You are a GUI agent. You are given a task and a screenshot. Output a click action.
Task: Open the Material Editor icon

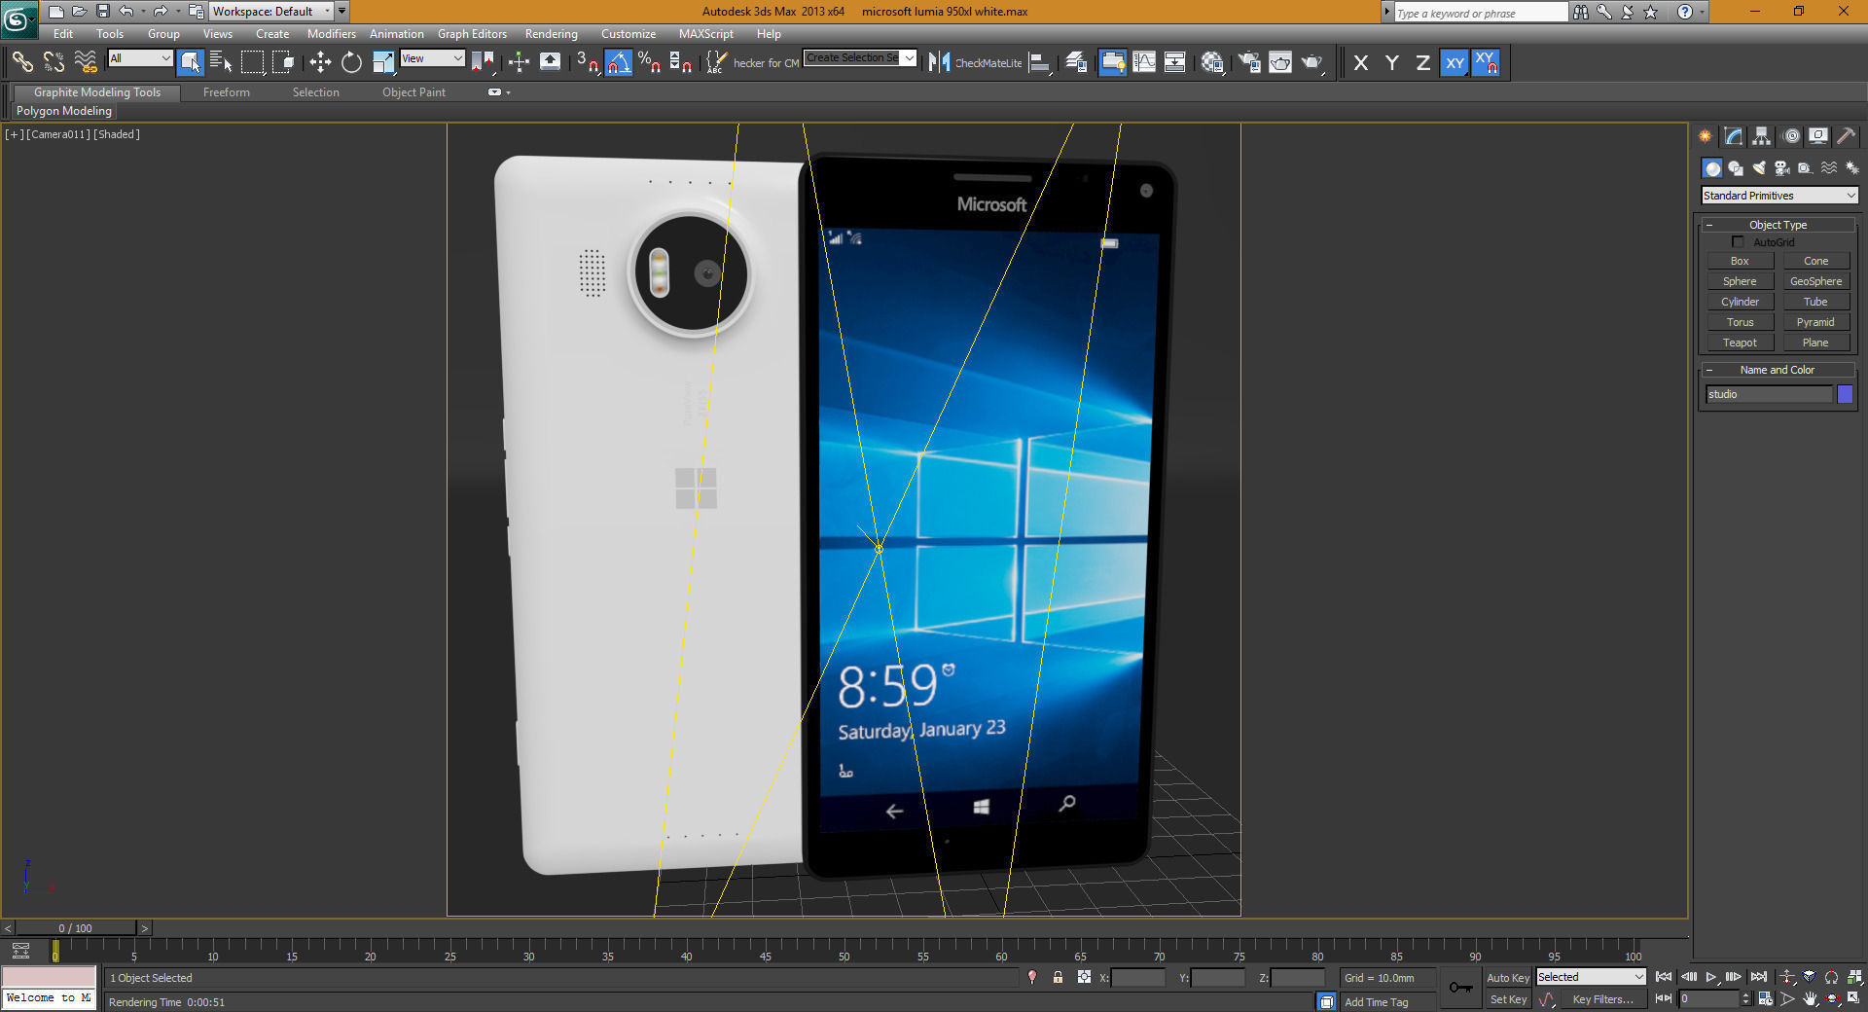coord(1211,62)
